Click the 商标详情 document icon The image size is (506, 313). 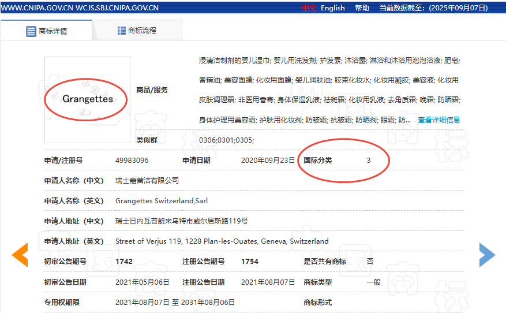(x=31, y=31)
